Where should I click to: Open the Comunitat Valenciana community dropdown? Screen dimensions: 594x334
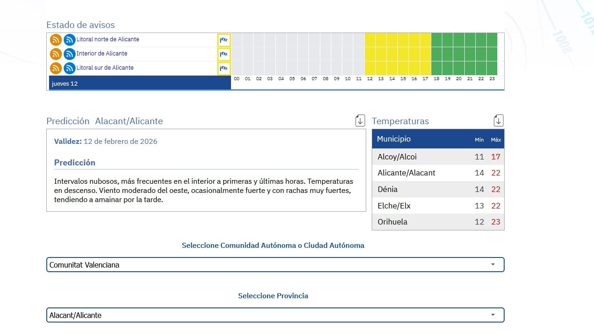coord(275,265)
